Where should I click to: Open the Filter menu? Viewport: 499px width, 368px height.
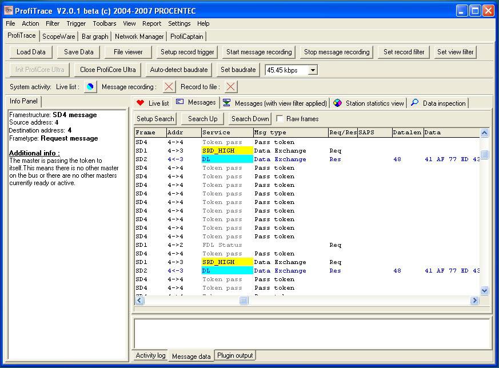click(53, 23)
